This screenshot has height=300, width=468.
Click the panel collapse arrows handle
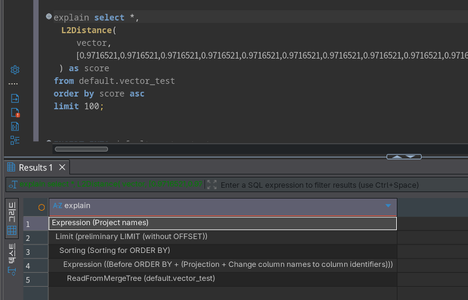tap(404, 156)
